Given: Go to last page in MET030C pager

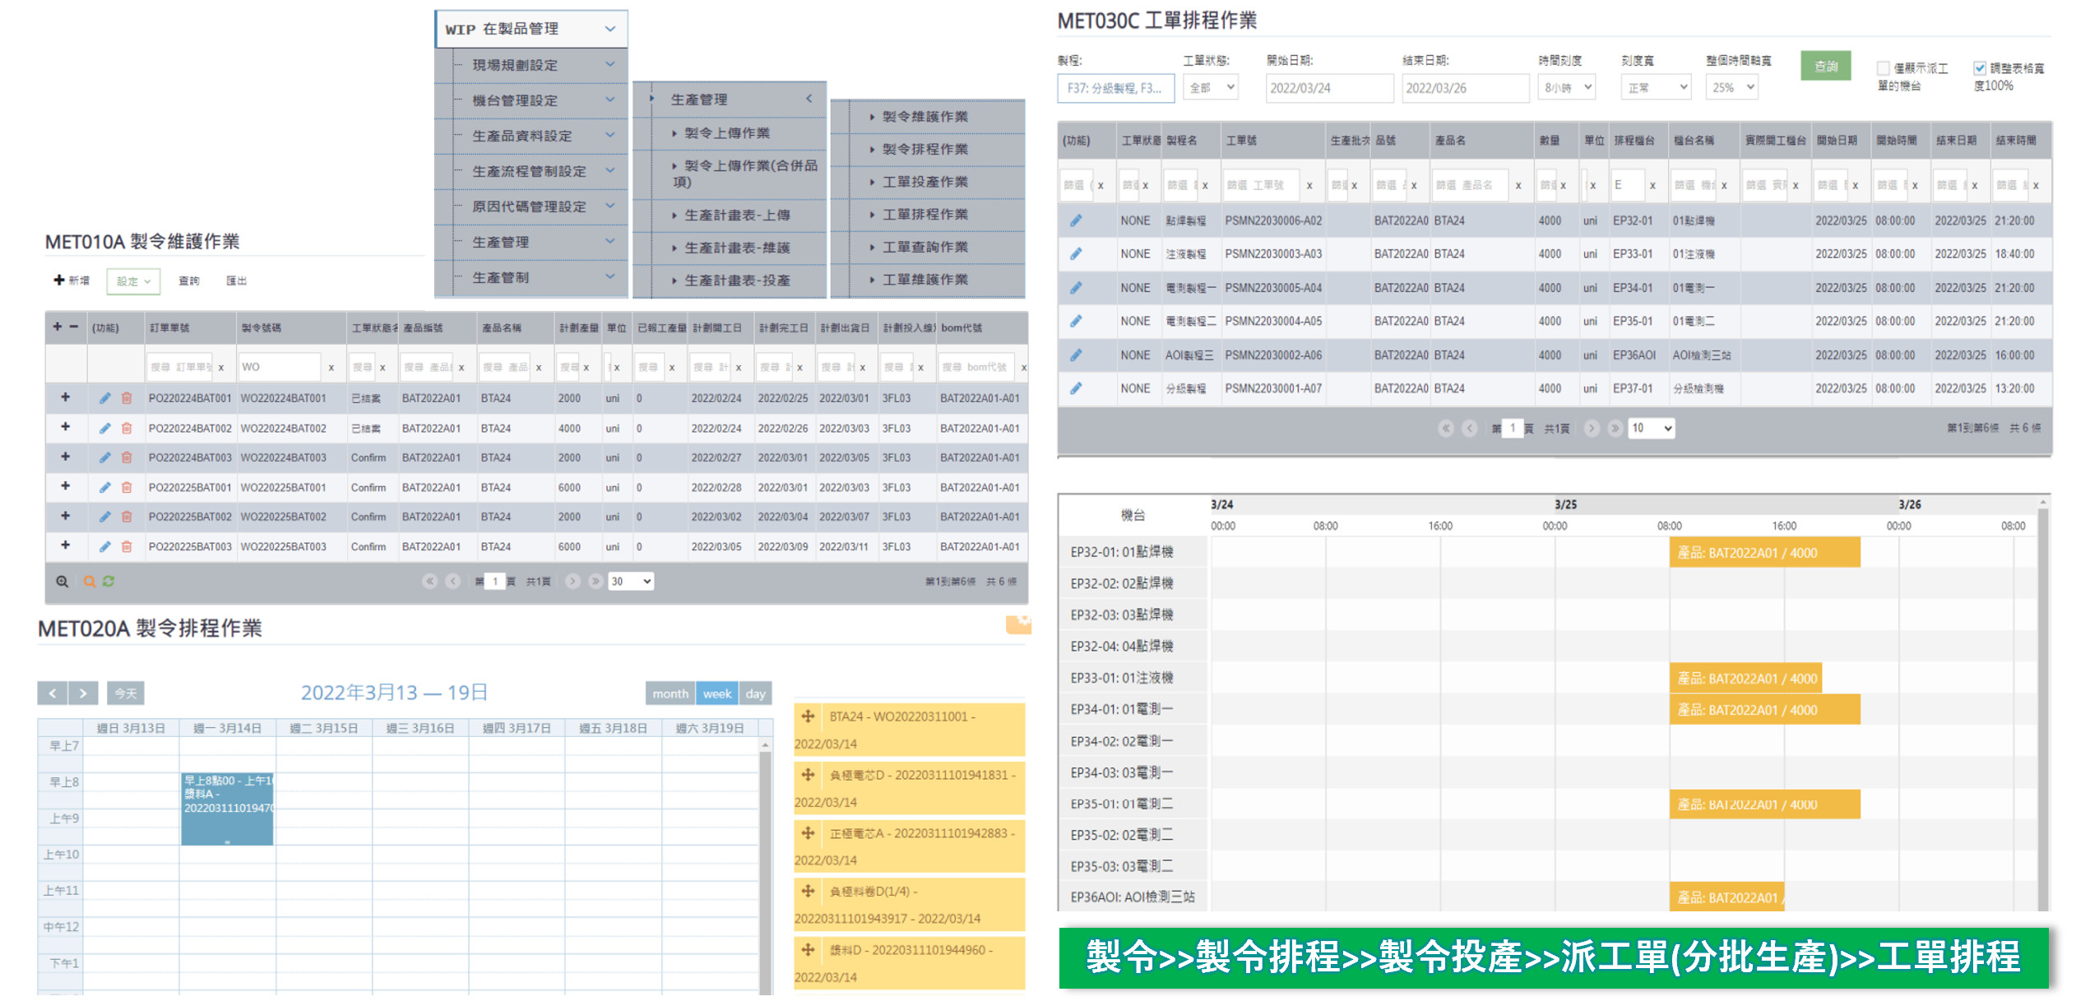Looking at the screenshot, I should (x=1615, y=428).
